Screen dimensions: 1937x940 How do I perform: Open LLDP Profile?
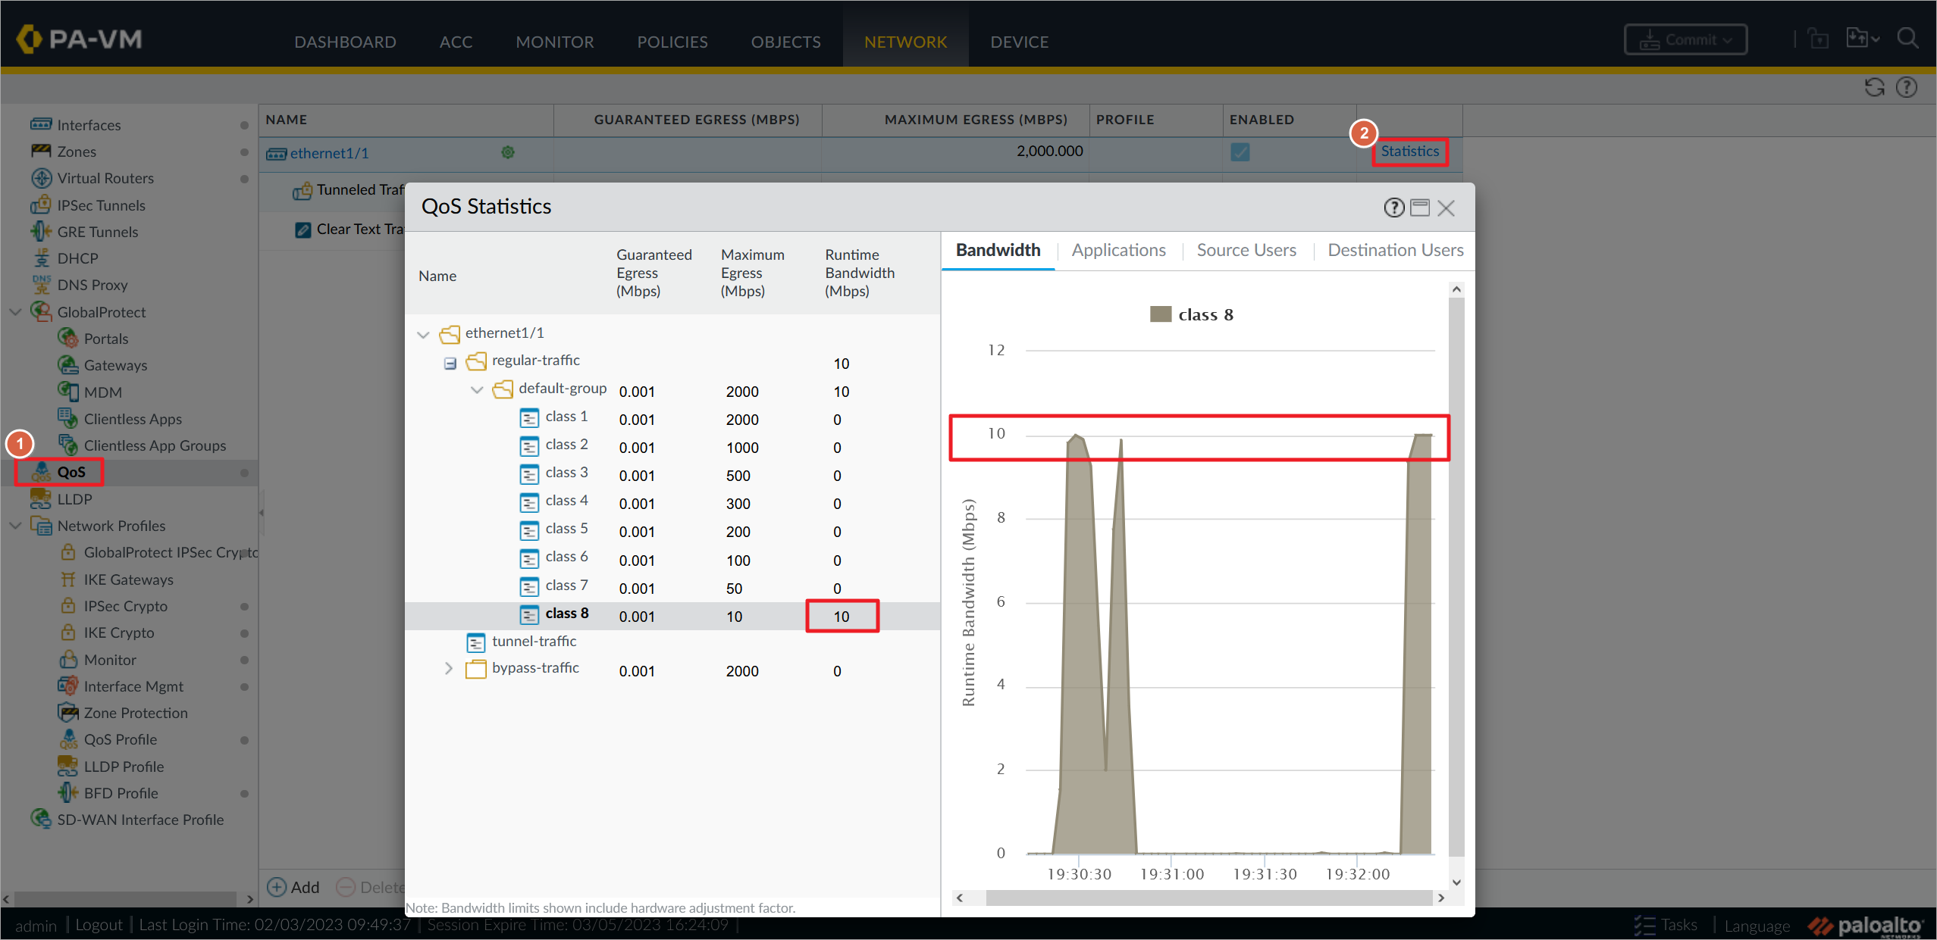tap(124, 767)
